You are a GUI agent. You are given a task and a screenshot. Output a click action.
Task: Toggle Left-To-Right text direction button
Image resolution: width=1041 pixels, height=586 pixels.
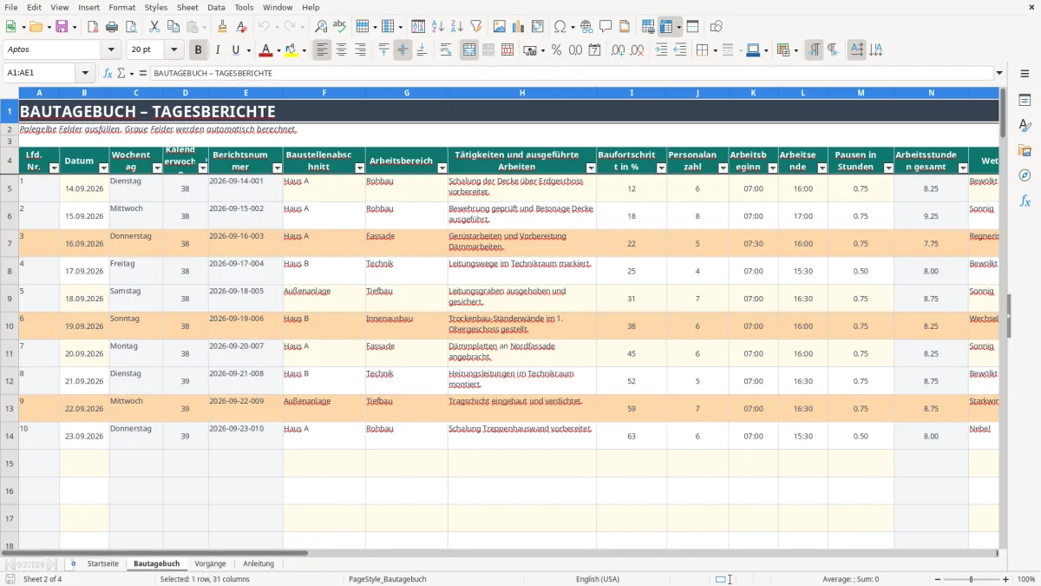pos(814,50)
